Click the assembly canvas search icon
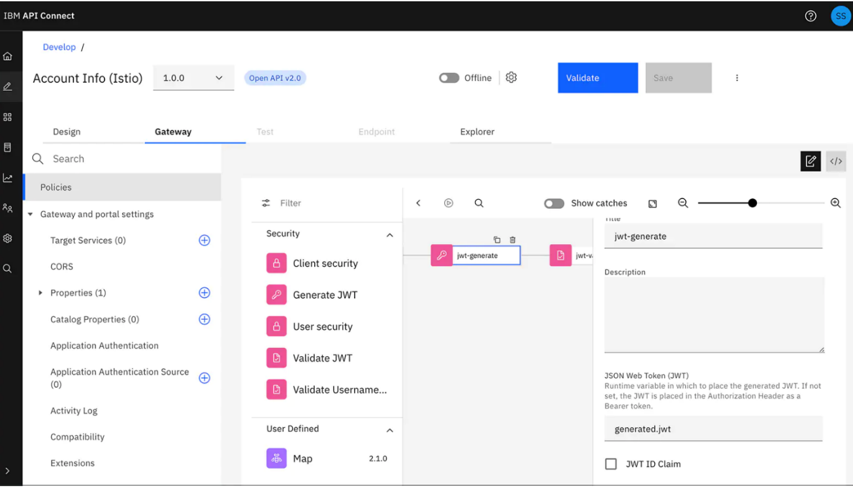Image resolution: width=853 pixels, height=492 pixels. coord(479,203)
